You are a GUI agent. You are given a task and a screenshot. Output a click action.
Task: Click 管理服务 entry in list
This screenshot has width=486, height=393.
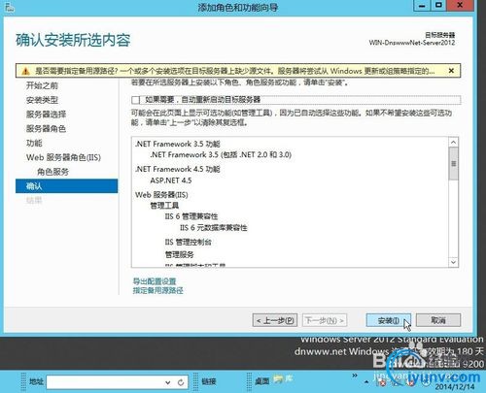[179, 254]
